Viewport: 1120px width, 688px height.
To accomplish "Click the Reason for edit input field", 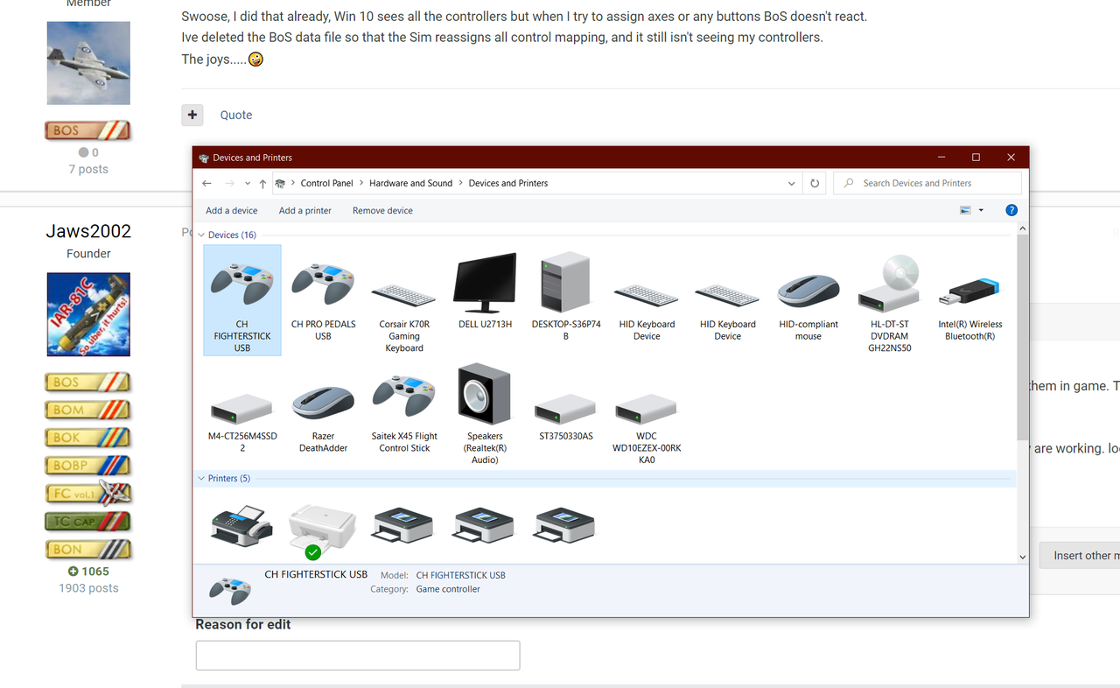I will click(x=358, y=656).
